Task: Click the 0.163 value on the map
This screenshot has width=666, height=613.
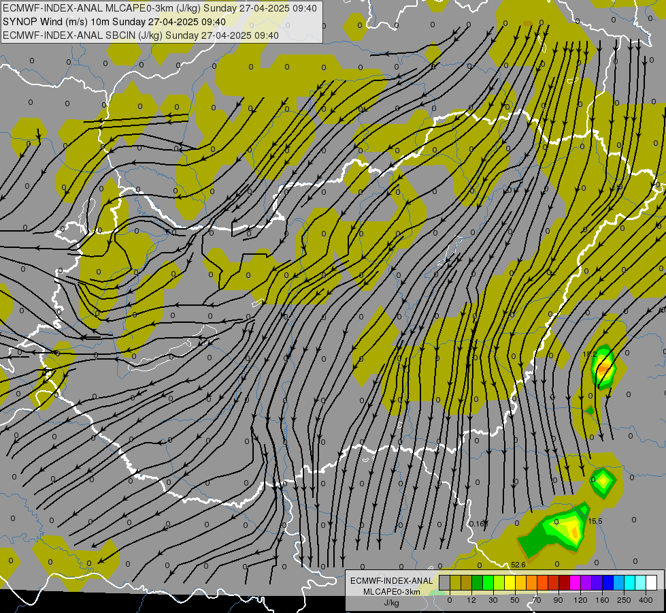Action: pyautogui.click(x=479, y=524)
